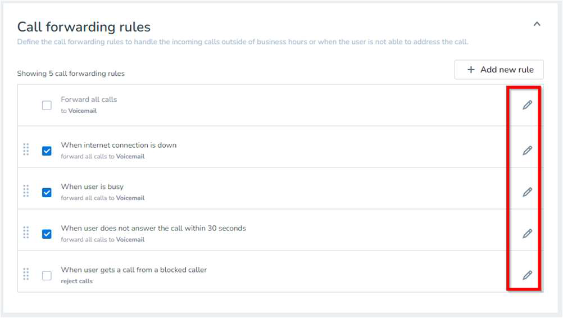
Task: Click the Call forwarding rules heading
Action: point(84,26)
